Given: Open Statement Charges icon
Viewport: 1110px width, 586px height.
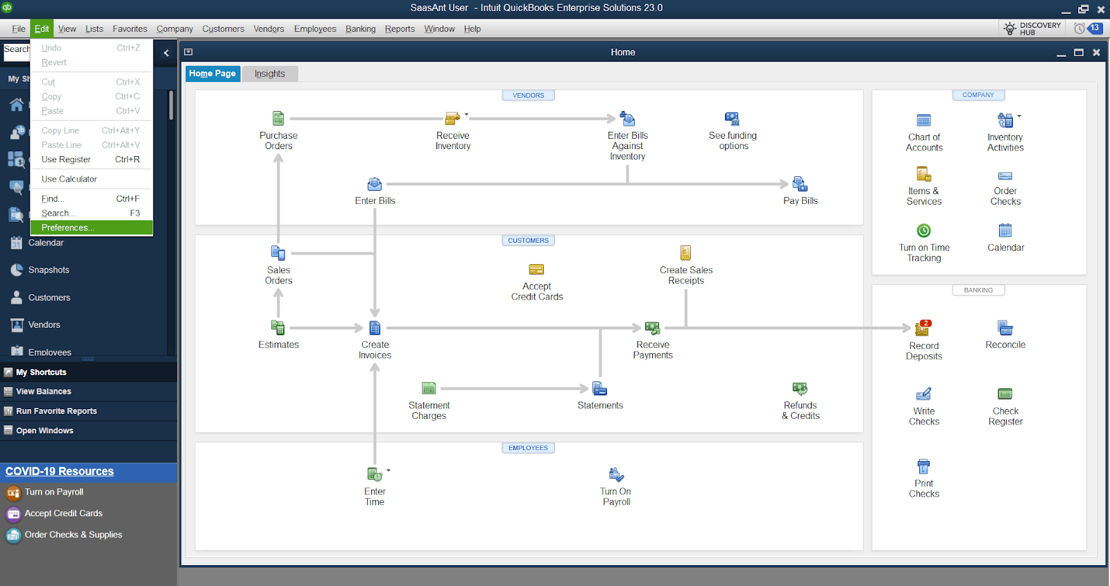Looking at the screenshot, I should coord(429,388).
